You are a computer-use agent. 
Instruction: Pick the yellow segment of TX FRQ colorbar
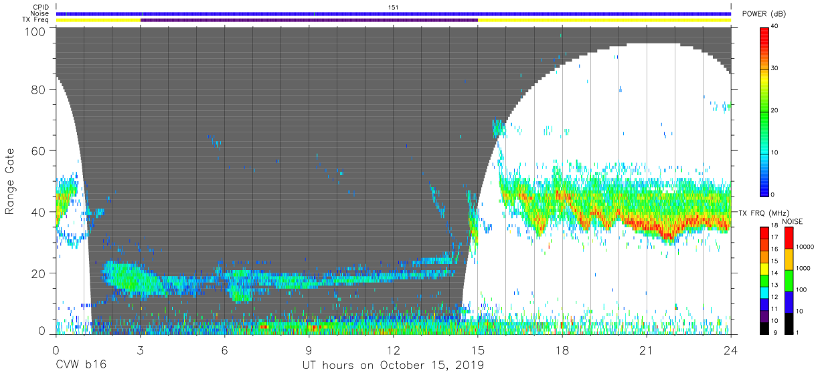coord(764,267)
